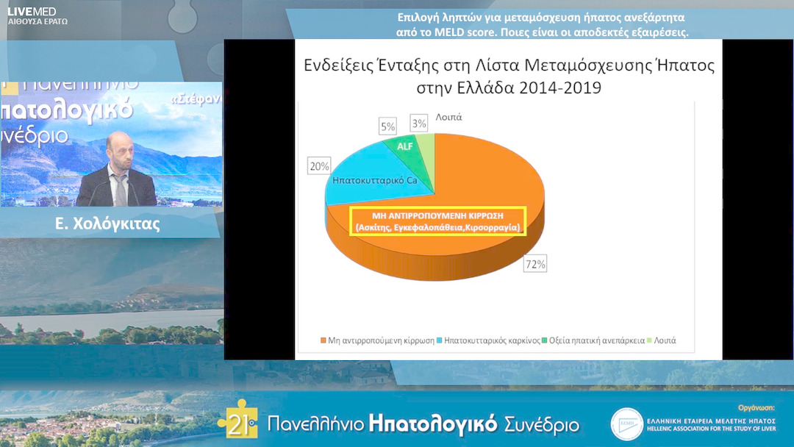Screen dimensions: 794x447
Task: Click the 'Λοιπά' label above the pie
Action: point(448,117)
